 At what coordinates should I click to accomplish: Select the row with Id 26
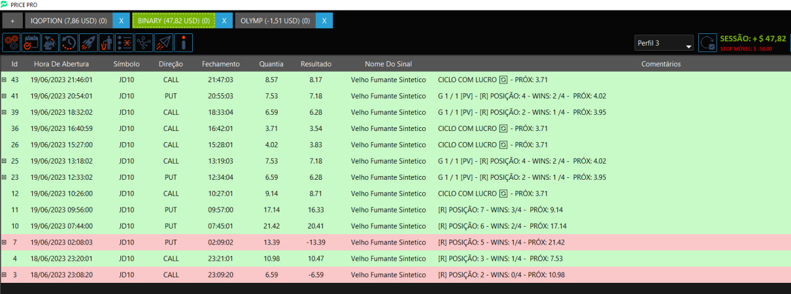pyautogui.click(x=395, y=145)
